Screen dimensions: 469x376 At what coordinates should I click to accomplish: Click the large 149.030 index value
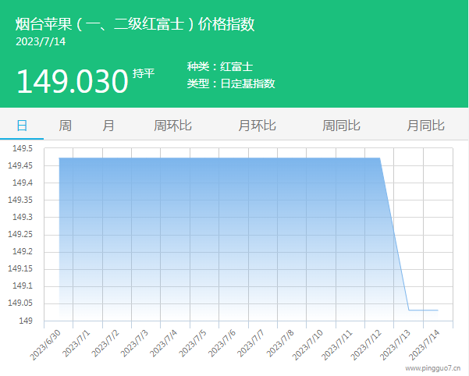point(72,80)
